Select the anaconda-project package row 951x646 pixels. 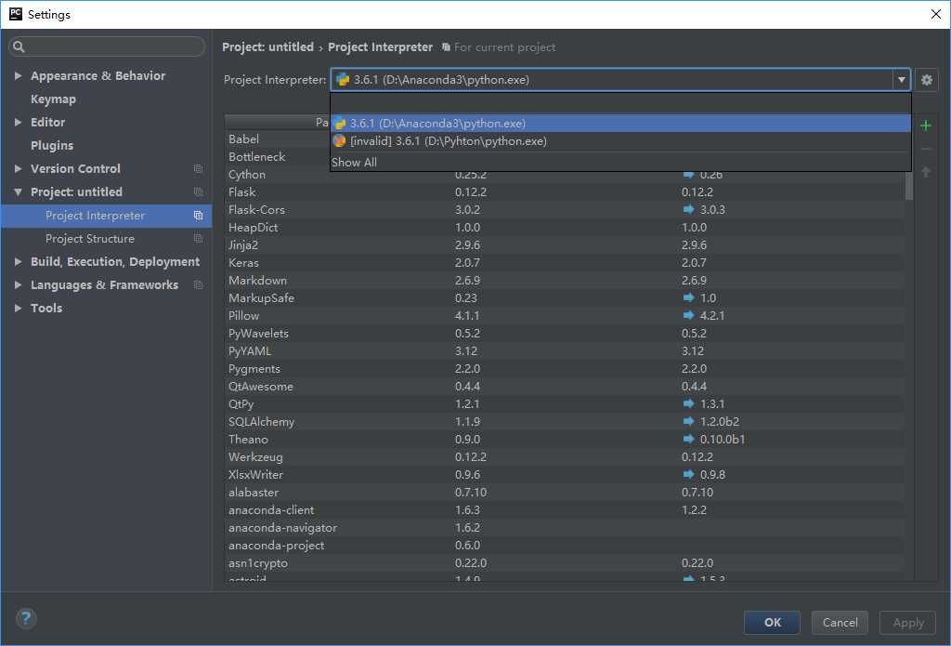(x=564, y=546)
